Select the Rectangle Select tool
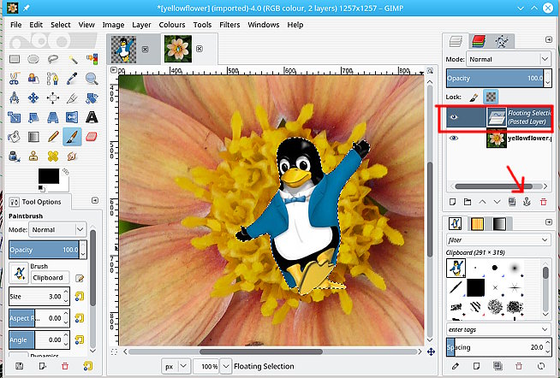The height and width of the screenshot is (378, 560). click(x=15, y=59)
